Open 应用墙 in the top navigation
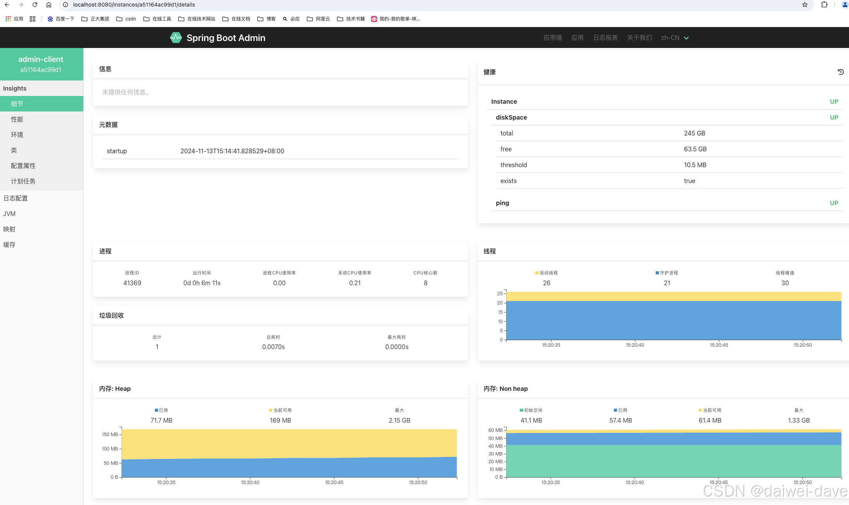 (x=553, y=38)
